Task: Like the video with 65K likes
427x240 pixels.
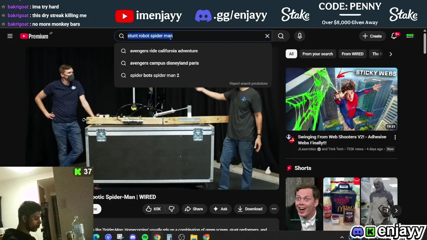Action: click(x=153, y=209)
